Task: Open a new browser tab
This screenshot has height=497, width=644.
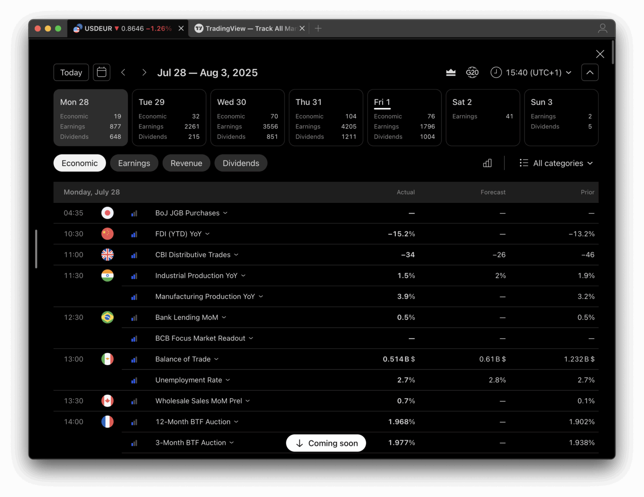Action: click(318, 28)
